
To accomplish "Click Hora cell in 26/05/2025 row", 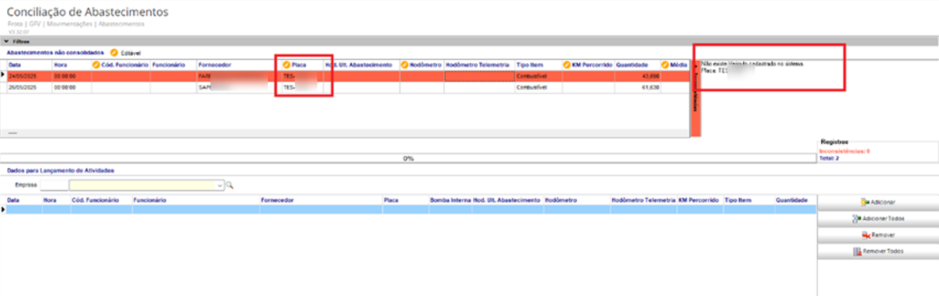I will [71, 88].
